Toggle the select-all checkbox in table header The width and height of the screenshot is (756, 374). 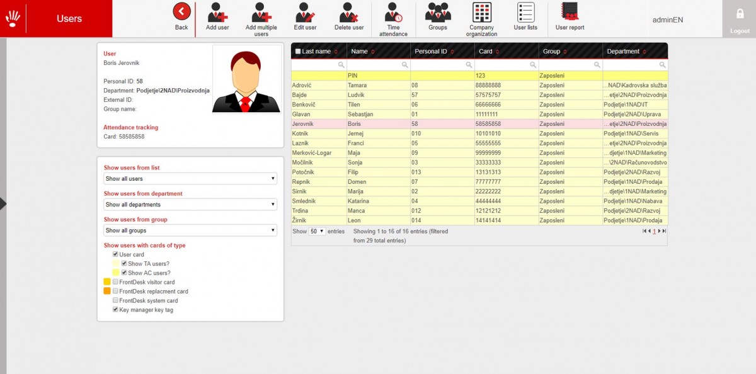[298, 52]
